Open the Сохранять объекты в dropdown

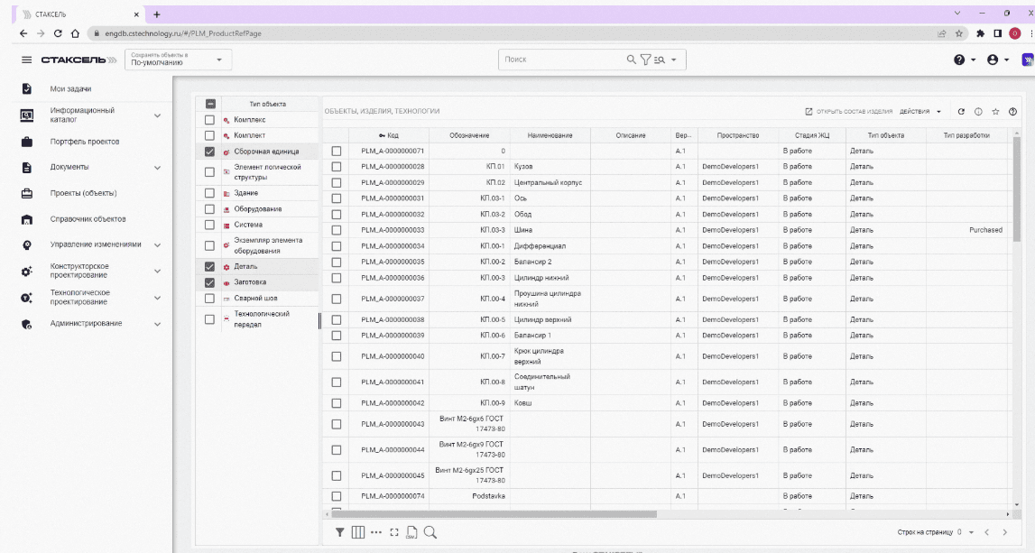[x=178, y=60]
